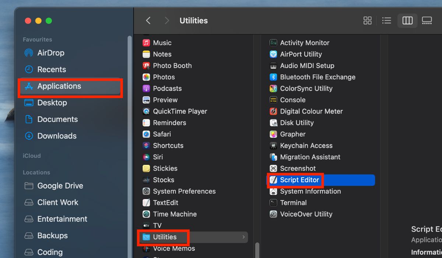The image size is (442, 258).
Task: Open Documents in the sidebar
Action: [51, 119]
